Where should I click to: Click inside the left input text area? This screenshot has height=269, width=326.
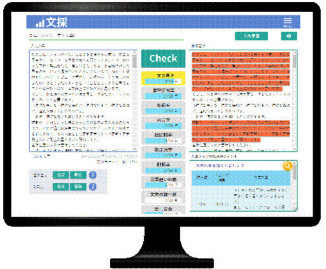pos(81,101)
